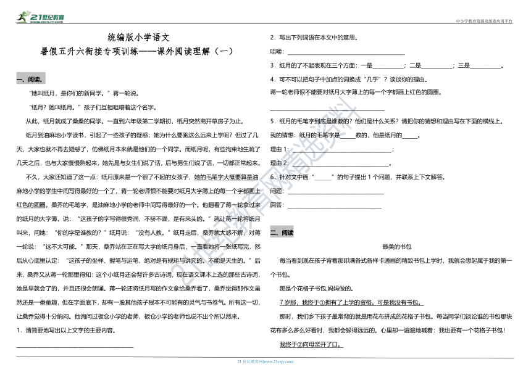The height and width of the screenshot is (375, 531).
Task: Click the passage title "最美的书包"
Action: pyautogui.click(x=396, y=247)
